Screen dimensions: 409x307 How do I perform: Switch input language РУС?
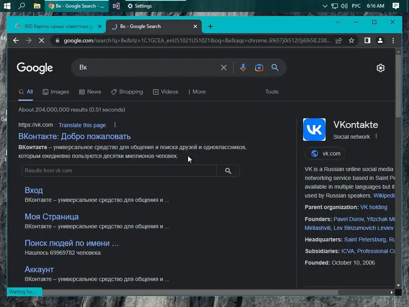click(356, 6)
